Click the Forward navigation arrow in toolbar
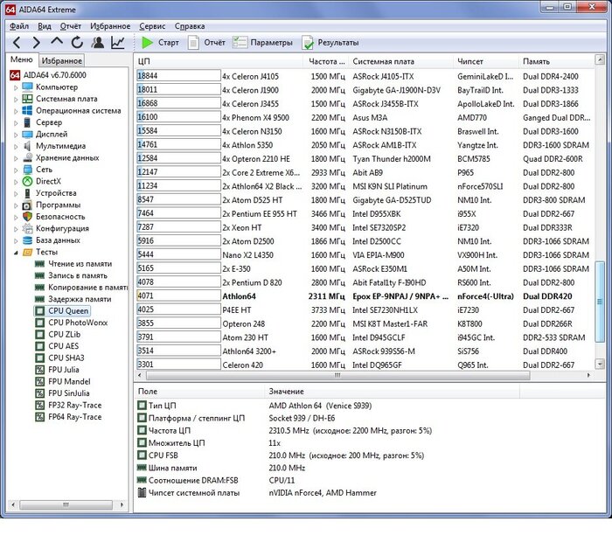 36,42
